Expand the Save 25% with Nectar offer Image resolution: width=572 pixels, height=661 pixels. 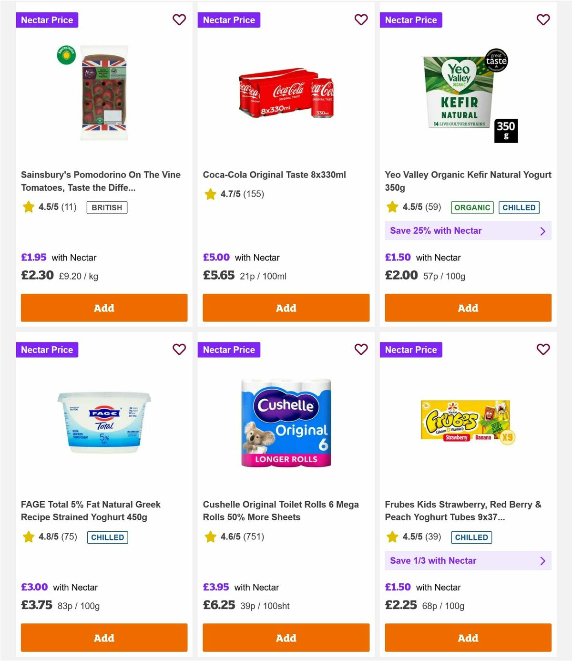coord(468,231)
